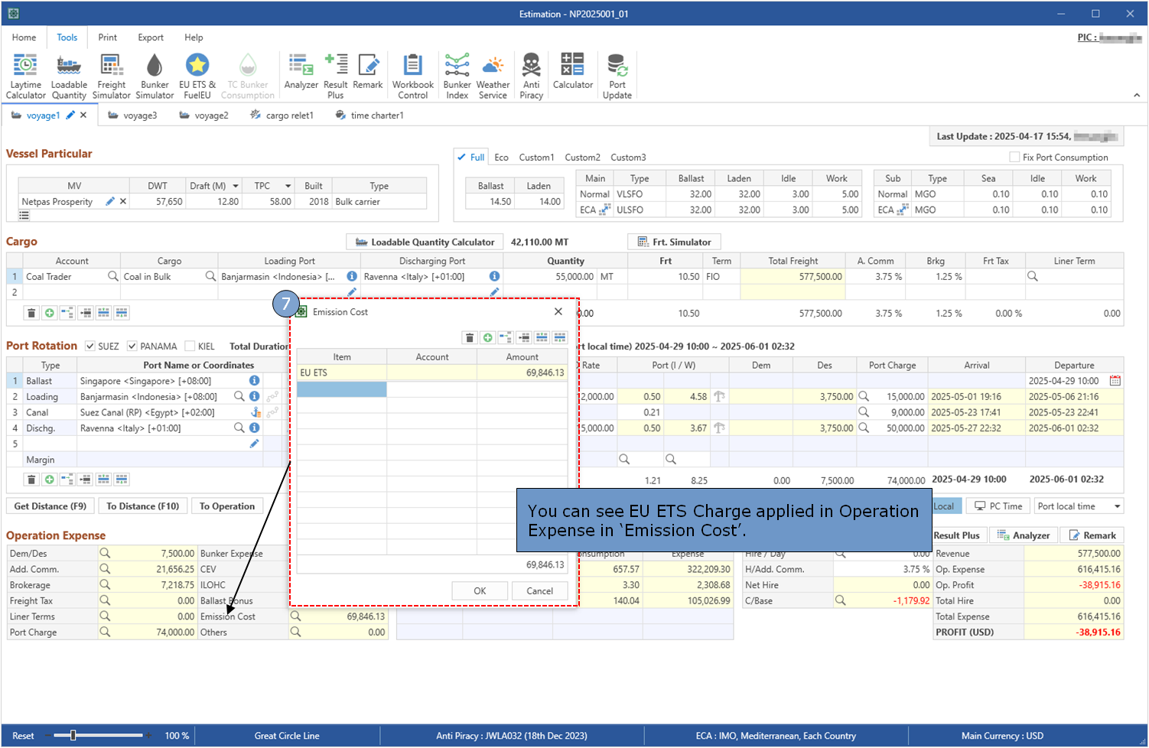The height and width of the screenshot is (748, 1149).
Task: Open the Port local time dropdown
Action: click(x=1117, y=506)
